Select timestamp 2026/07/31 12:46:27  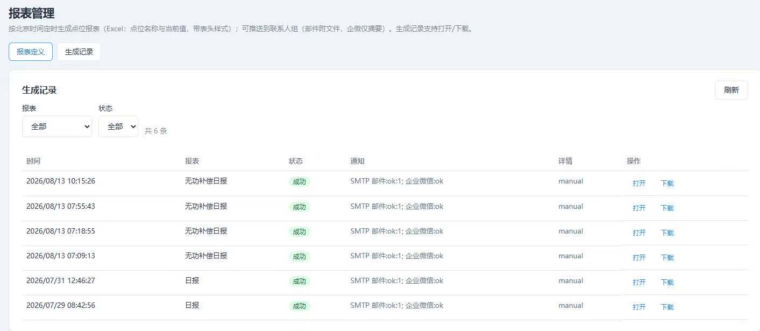(61, 280)
